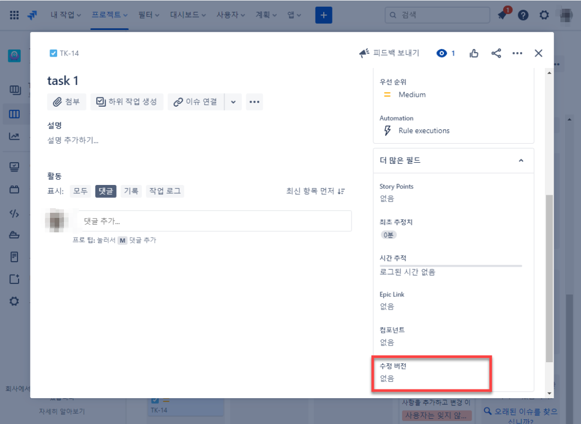Open the issues monitor icon in sidebar
The image size is (581, 424).
point(14,167)
